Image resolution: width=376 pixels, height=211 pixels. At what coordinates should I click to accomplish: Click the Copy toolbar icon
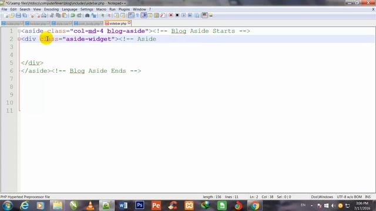(x=58, y=16)
